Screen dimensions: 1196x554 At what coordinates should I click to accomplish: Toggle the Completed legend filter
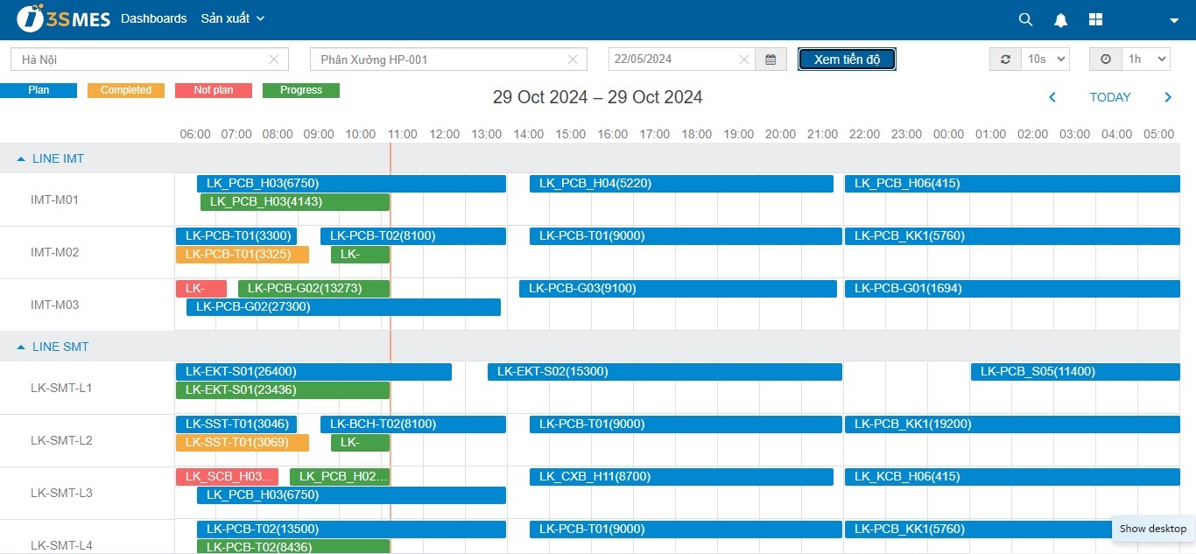126,90
